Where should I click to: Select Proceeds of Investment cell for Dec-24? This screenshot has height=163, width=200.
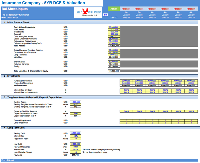point(139,83)
